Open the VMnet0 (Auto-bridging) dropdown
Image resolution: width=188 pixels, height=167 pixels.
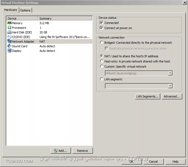(139, 73)
